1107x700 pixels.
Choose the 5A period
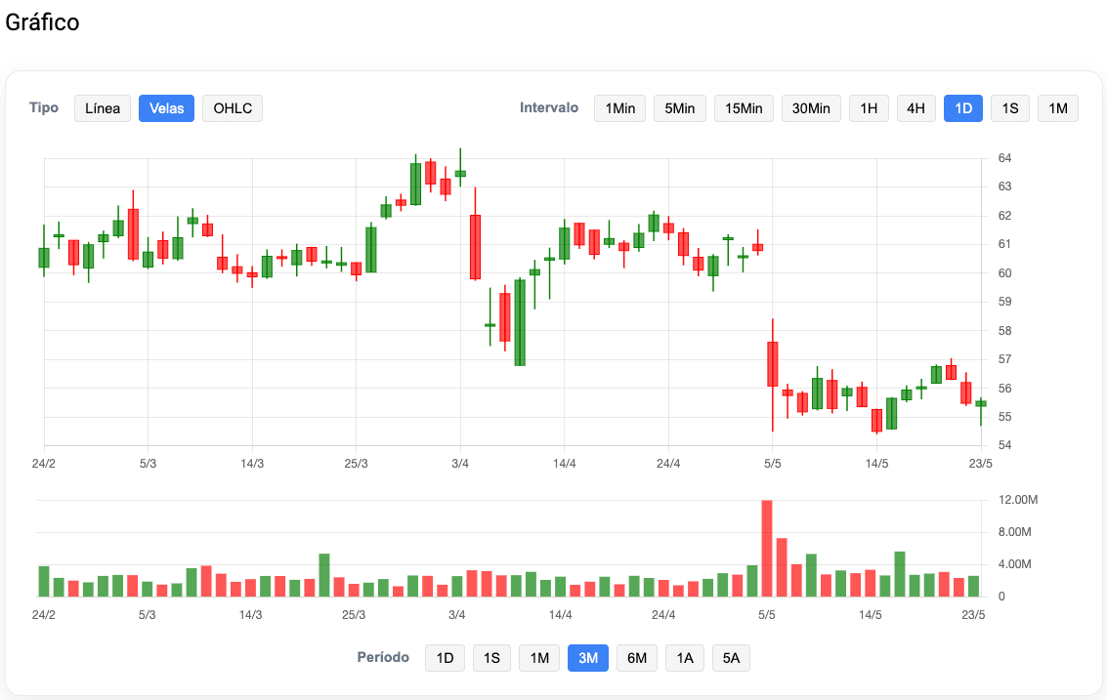pyautogui.click(x=731, y=657)
